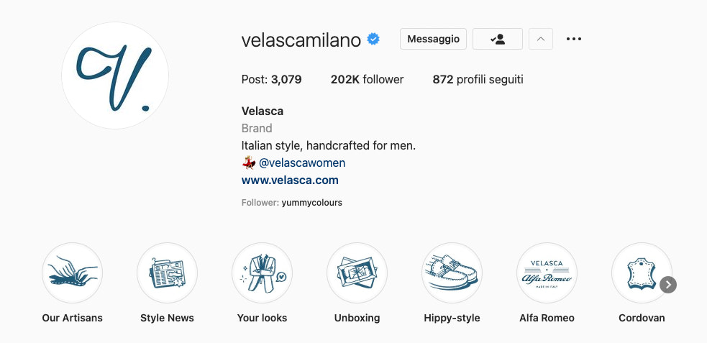Screen dimensions: 707x343
Task: Open the Unboxing story highlight
Action: click(x=357, y=273)
